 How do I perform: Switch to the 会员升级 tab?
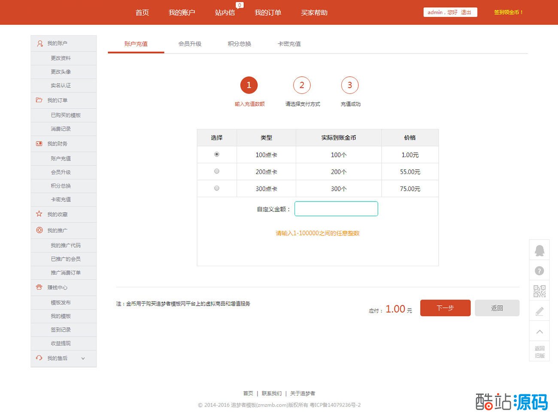click(x=190, y=44)
